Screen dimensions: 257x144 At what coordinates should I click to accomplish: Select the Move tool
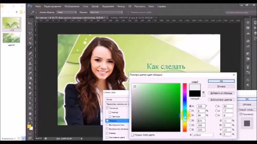(30, 24)
